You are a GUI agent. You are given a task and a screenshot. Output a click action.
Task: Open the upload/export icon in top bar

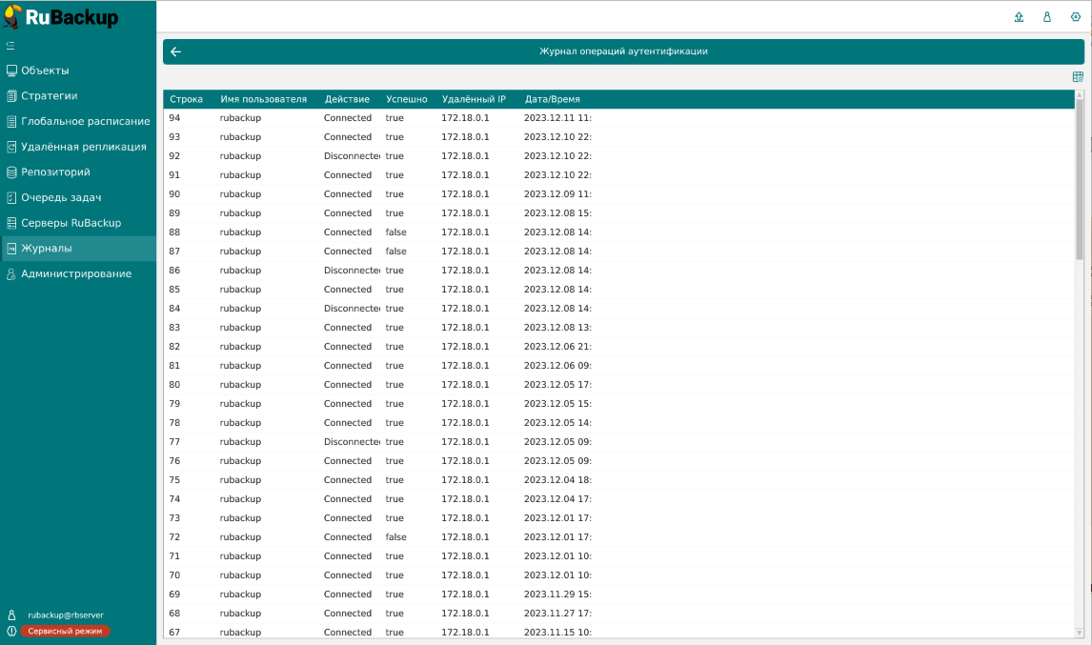click(x=1019, y=17)
